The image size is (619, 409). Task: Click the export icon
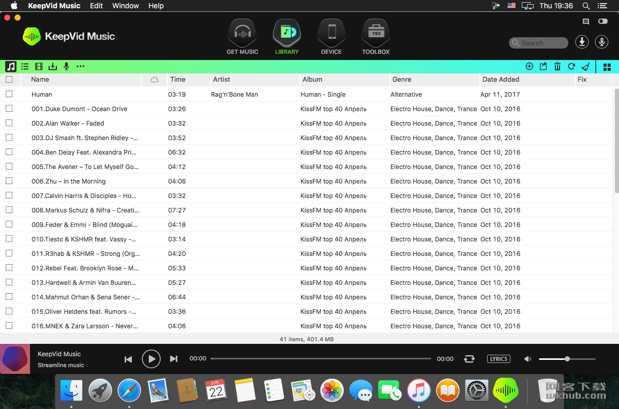pos(543,66)
